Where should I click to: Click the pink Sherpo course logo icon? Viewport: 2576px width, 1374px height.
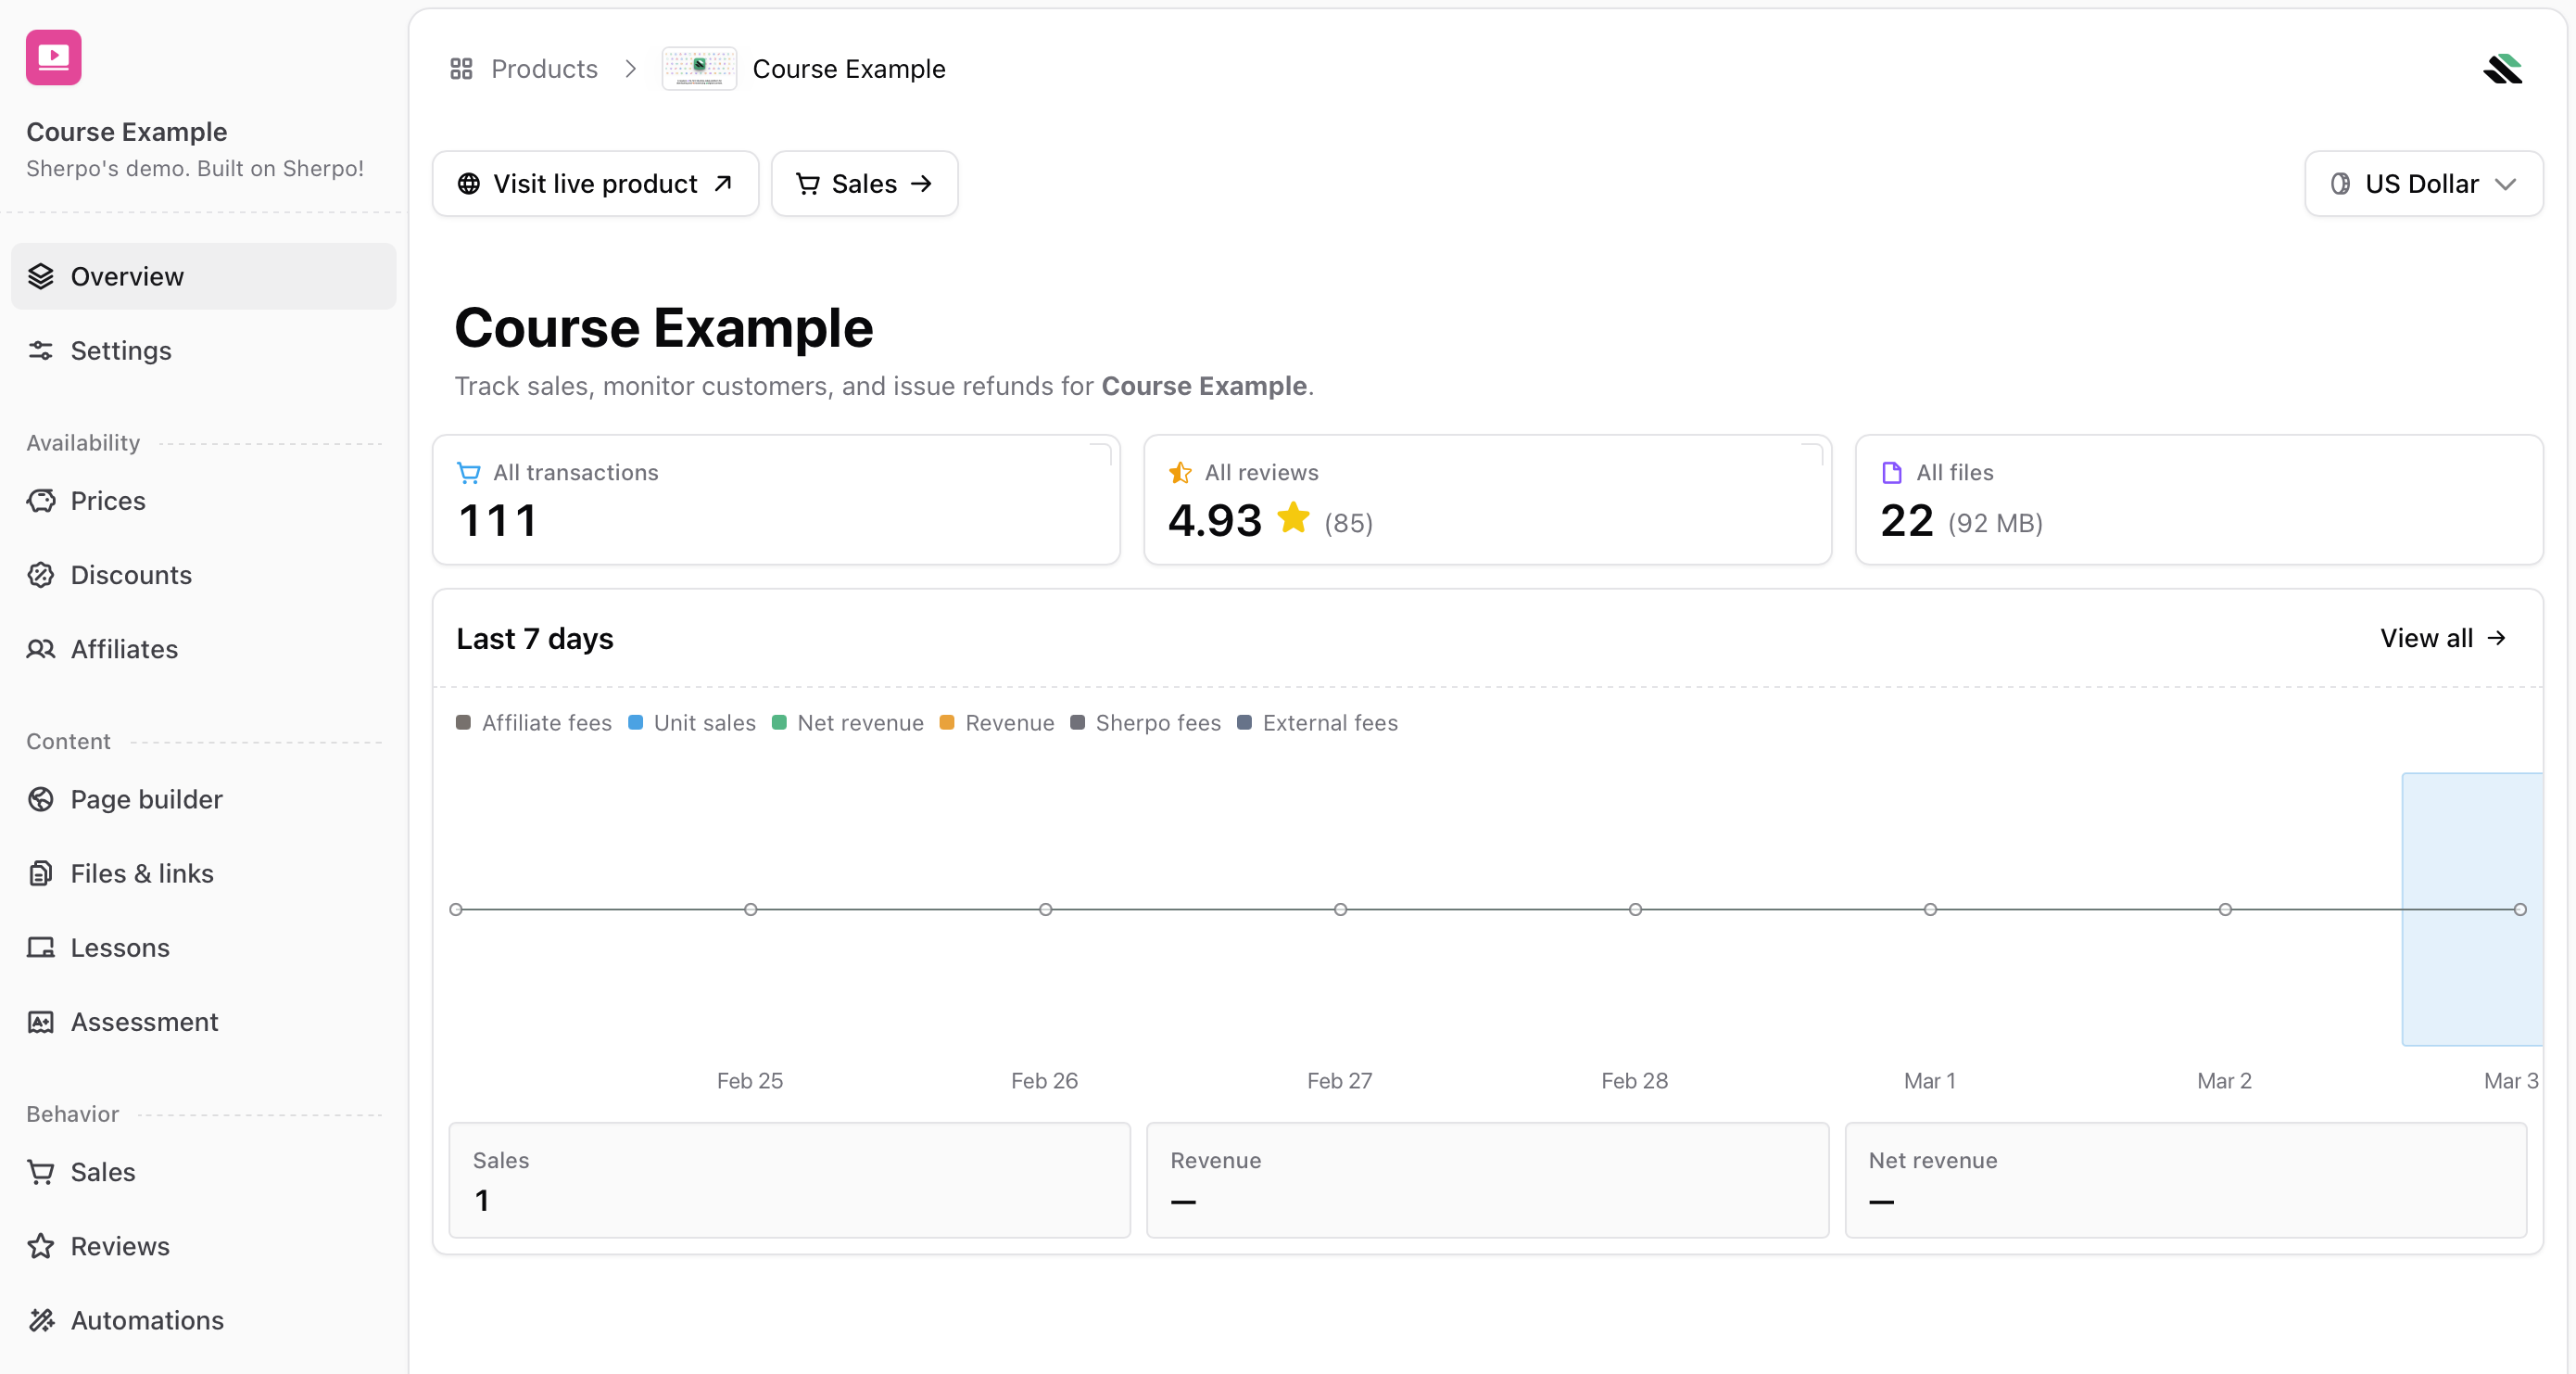pyautogui.click(x=53, y=57)
